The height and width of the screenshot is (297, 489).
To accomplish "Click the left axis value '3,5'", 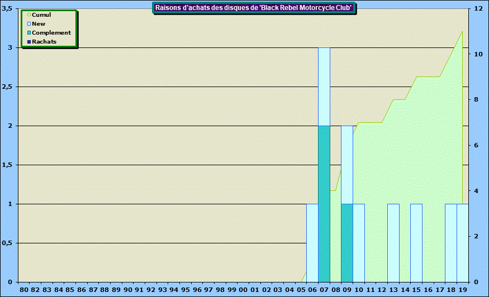I will (7, 9).
